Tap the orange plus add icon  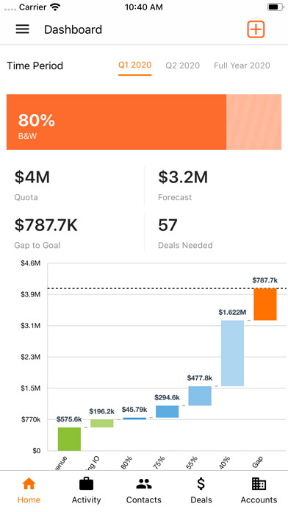pyautogui.click(x=256, y=29)
